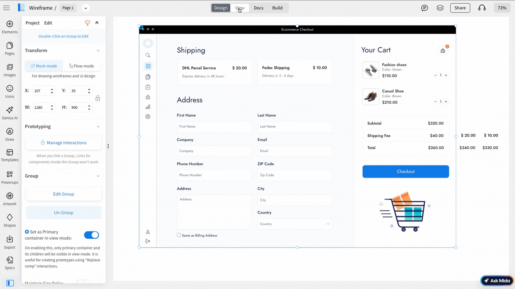Image resolution: width=515 pixels, height=289 pixels.
Task: Click the Manage Interactions button
Action: pos(64,143)
